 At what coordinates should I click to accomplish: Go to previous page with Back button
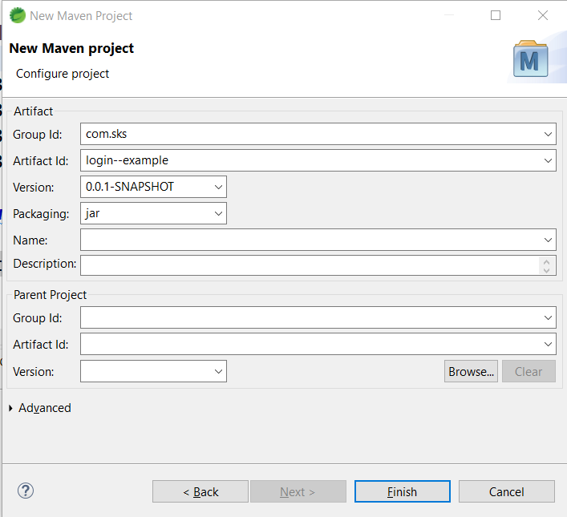(x=200, y=491)
